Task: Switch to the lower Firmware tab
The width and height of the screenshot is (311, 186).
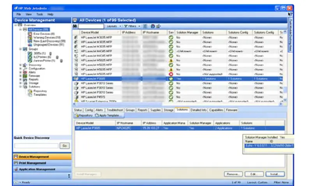Action: pyautogui.click(x=231, y=110)
